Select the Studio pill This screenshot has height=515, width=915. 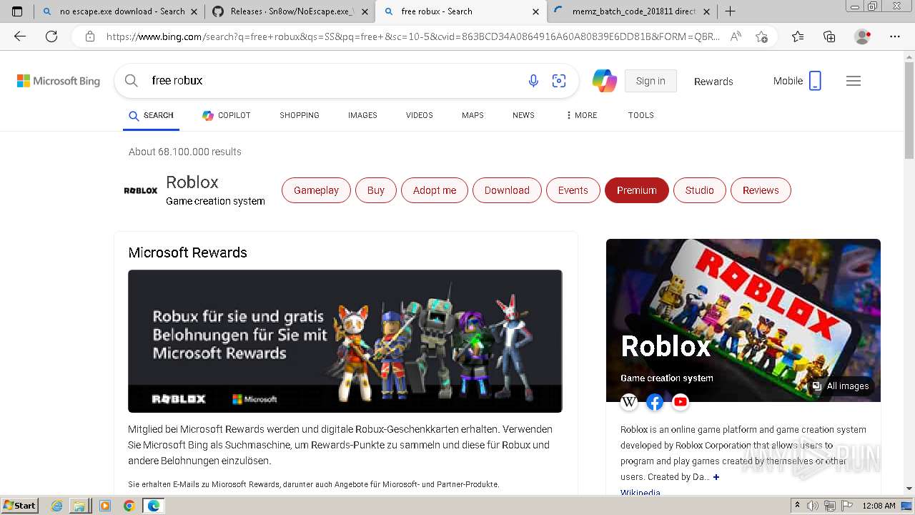click(700, 190)
